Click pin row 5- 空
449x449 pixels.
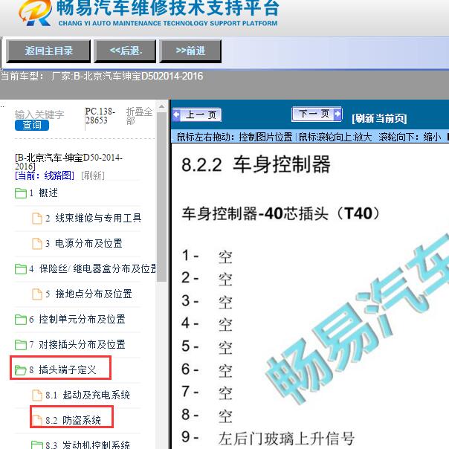click(x=207, y=346)
